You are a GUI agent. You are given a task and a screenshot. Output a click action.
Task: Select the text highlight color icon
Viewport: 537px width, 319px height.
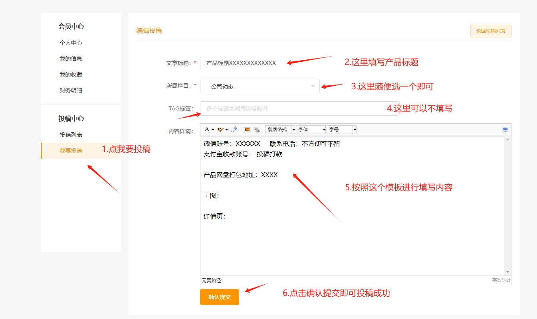219,129
